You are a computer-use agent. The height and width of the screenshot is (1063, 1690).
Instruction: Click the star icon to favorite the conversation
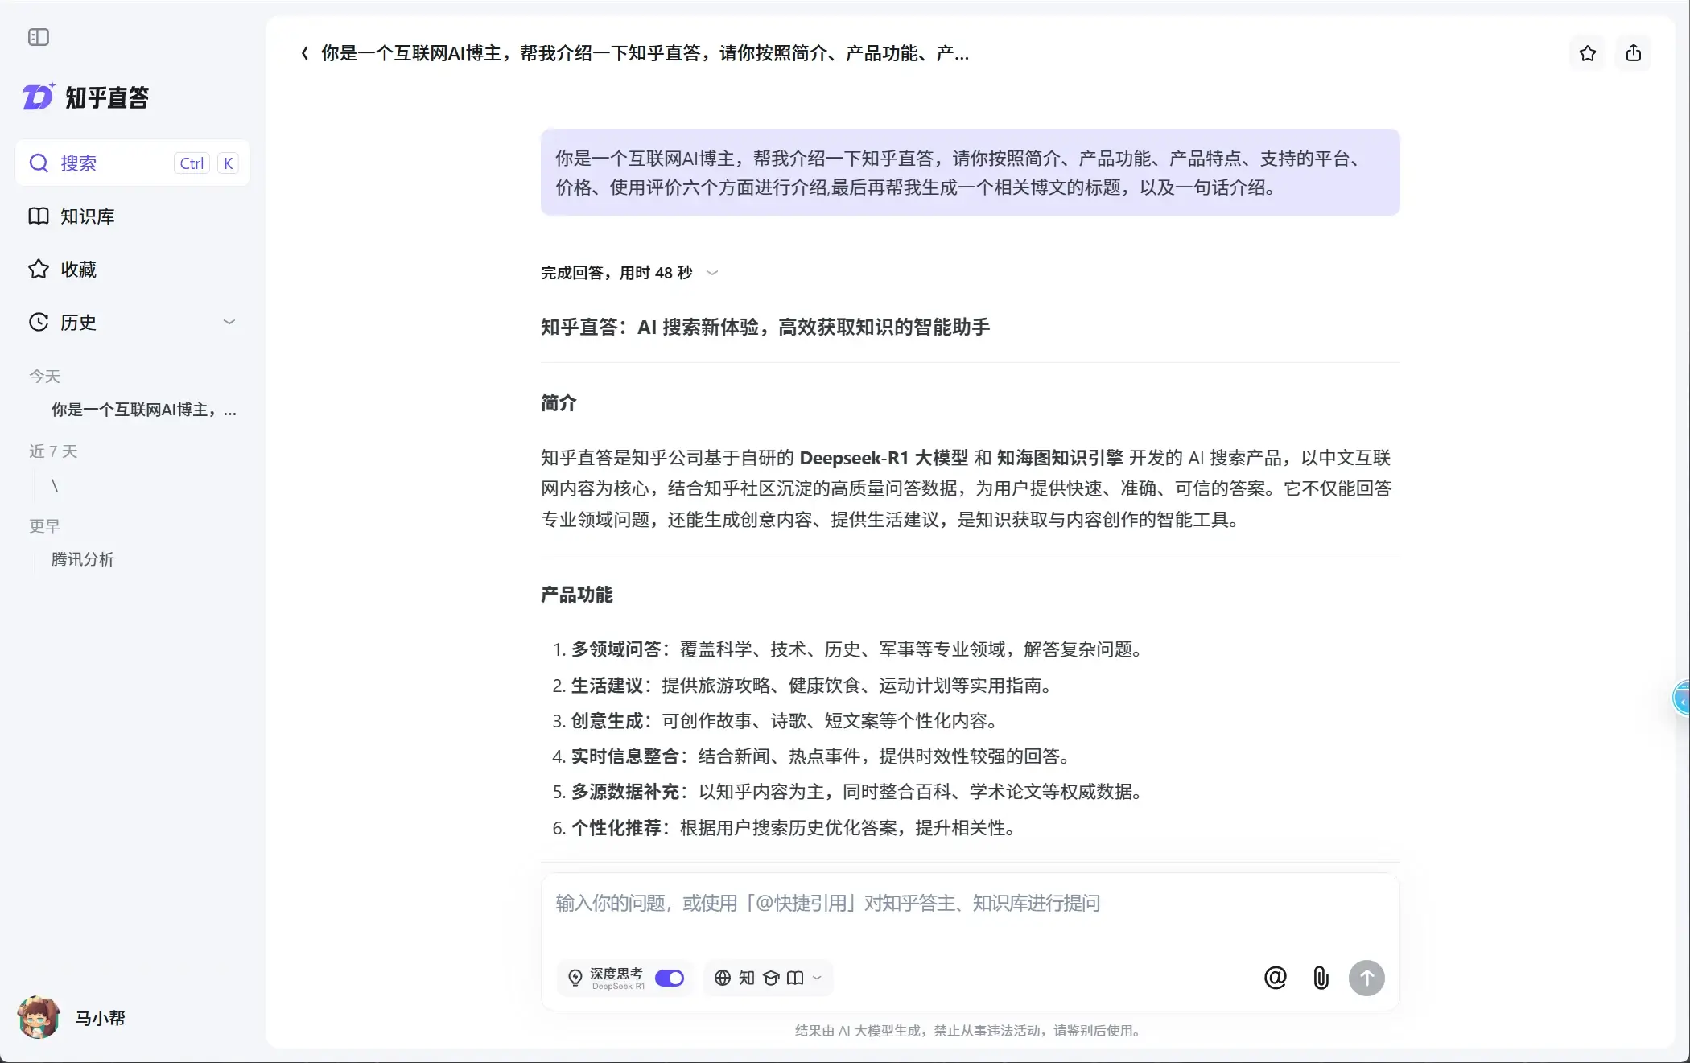[1586, 53]
